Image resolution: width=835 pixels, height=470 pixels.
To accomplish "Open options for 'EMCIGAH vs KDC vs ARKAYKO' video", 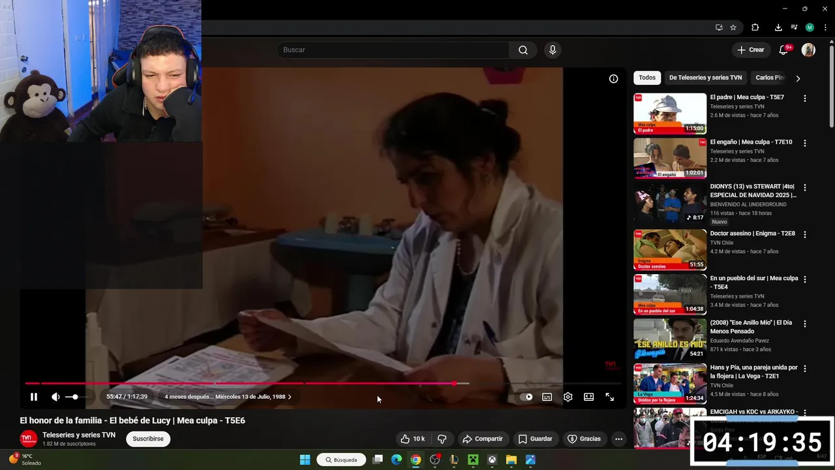I will pyautogui.click(x=804, y=413).
